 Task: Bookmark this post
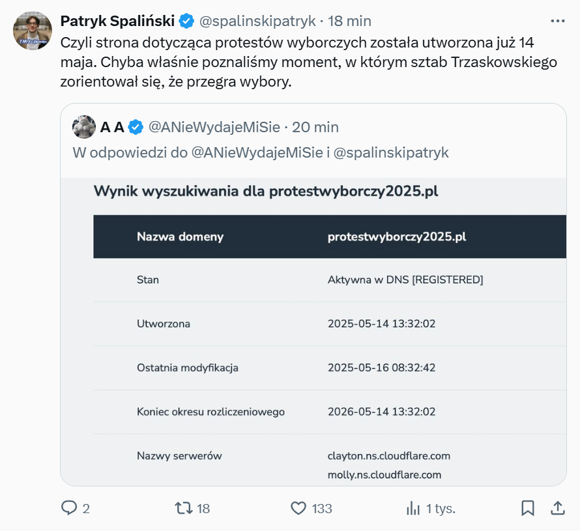[528, 508]
